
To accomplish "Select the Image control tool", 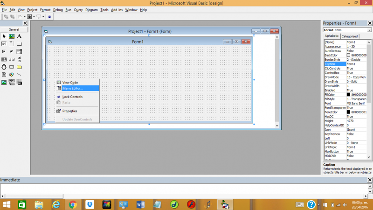I will coord(4,83).
